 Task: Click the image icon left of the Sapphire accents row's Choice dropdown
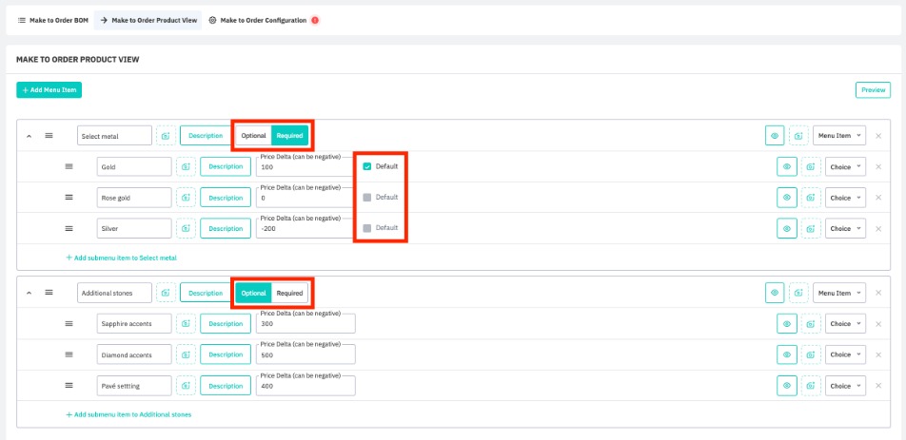810,324
